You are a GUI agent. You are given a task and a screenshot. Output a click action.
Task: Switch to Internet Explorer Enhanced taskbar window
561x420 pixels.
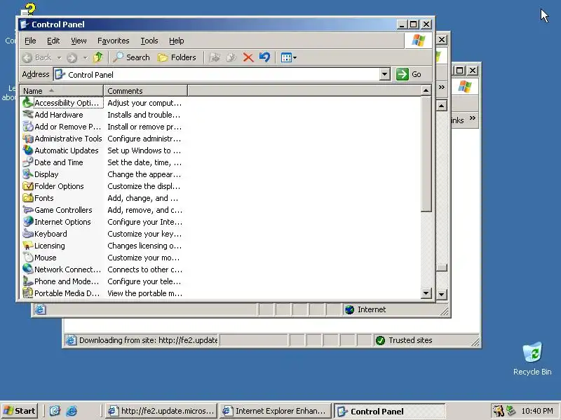pos(275,411)
